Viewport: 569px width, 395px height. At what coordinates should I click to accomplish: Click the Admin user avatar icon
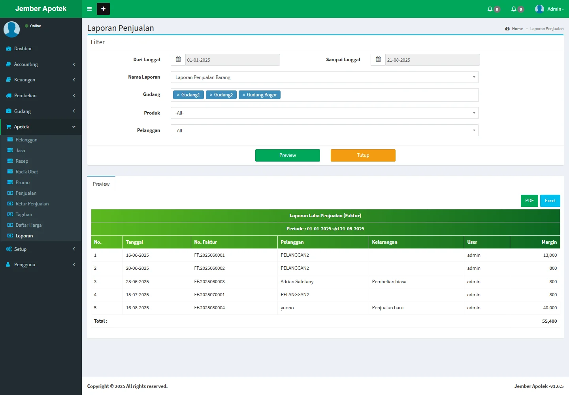coord(539,9)
